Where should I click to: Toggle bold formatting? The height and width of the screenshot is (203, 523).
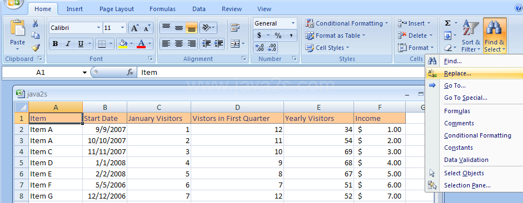(55, 44)
